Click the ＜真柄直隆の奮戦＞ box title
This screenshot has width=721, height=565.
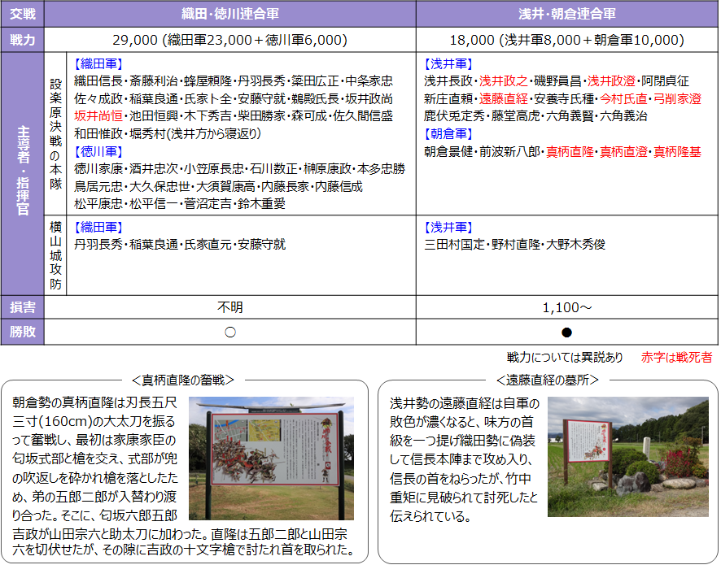click(188, 380)
